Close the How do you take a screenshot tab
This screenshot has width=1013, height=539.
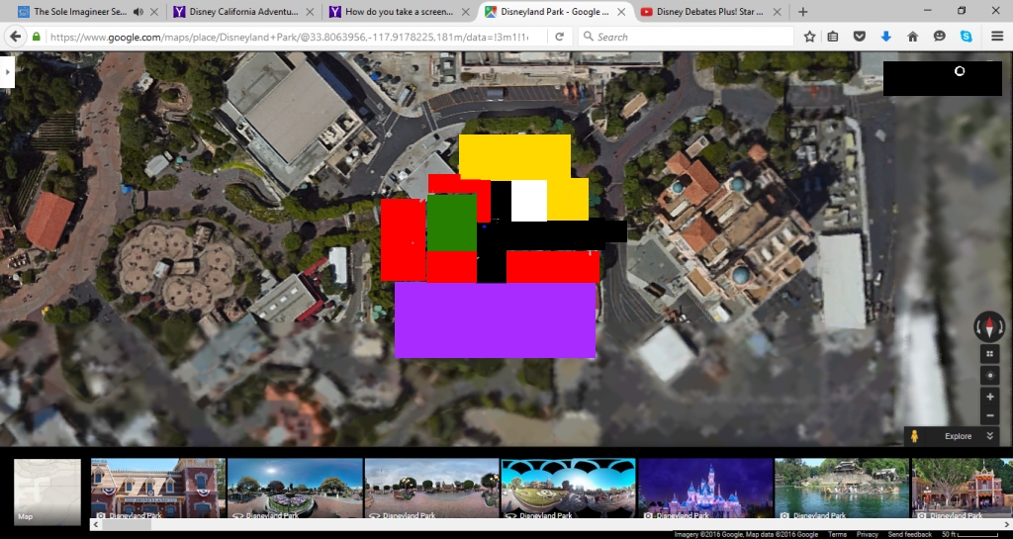466,12
